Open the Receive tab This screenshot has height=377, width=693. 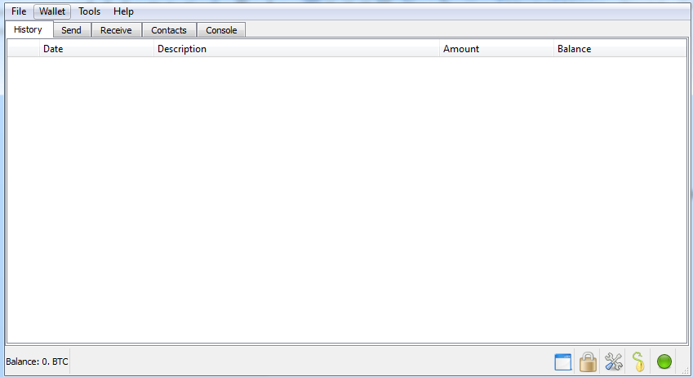coord(116,30)
